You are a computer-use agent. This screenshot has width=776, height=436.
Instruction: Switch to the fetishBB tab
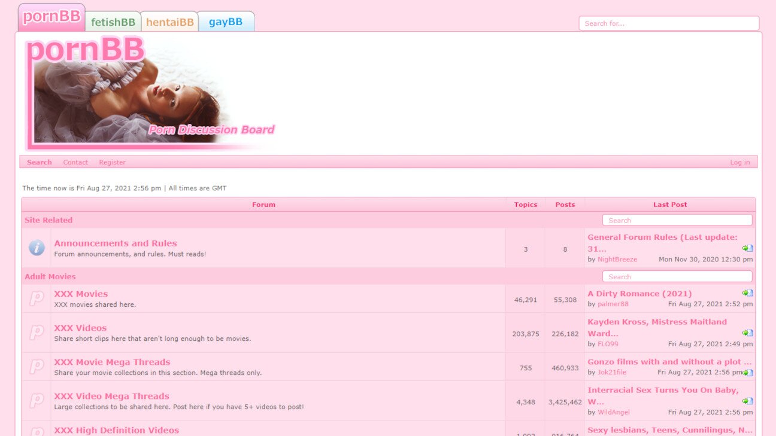(113, 22)
